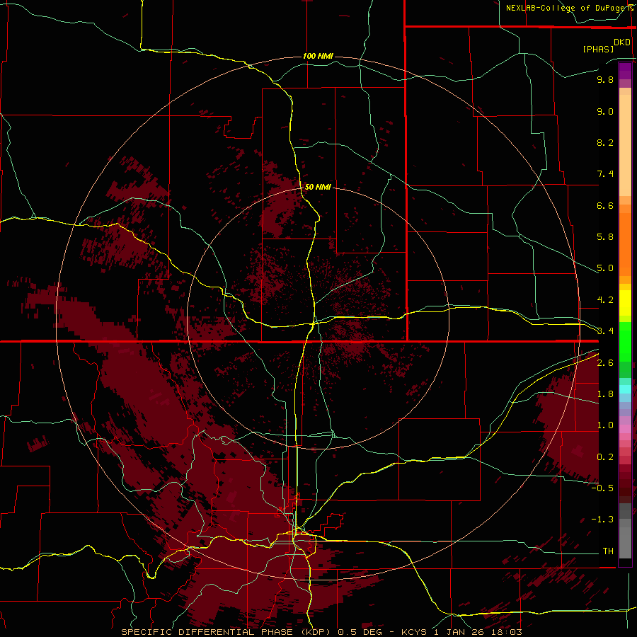
Task: Click the 7.4 scale value
Action: pos(605,174)
